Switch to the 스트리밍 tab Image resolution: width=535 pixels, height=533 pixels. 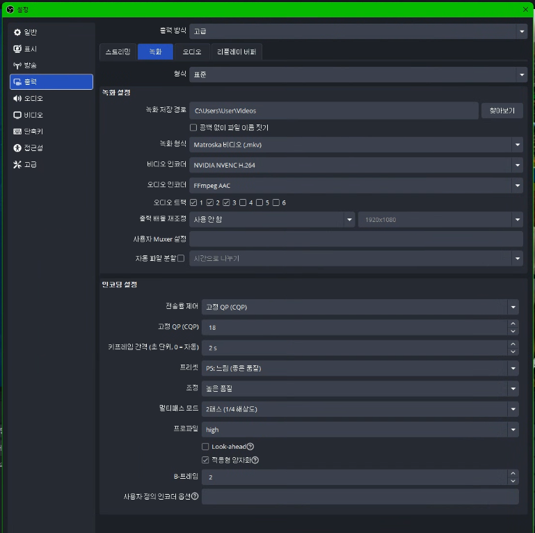click(118, 52)
